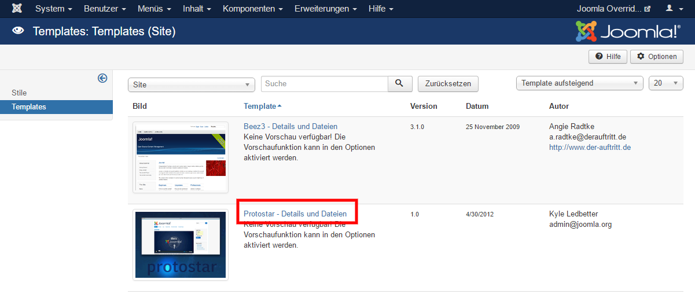
Task: Click version 3.1.0 of Beez3
Action: [x=417, y=127]
